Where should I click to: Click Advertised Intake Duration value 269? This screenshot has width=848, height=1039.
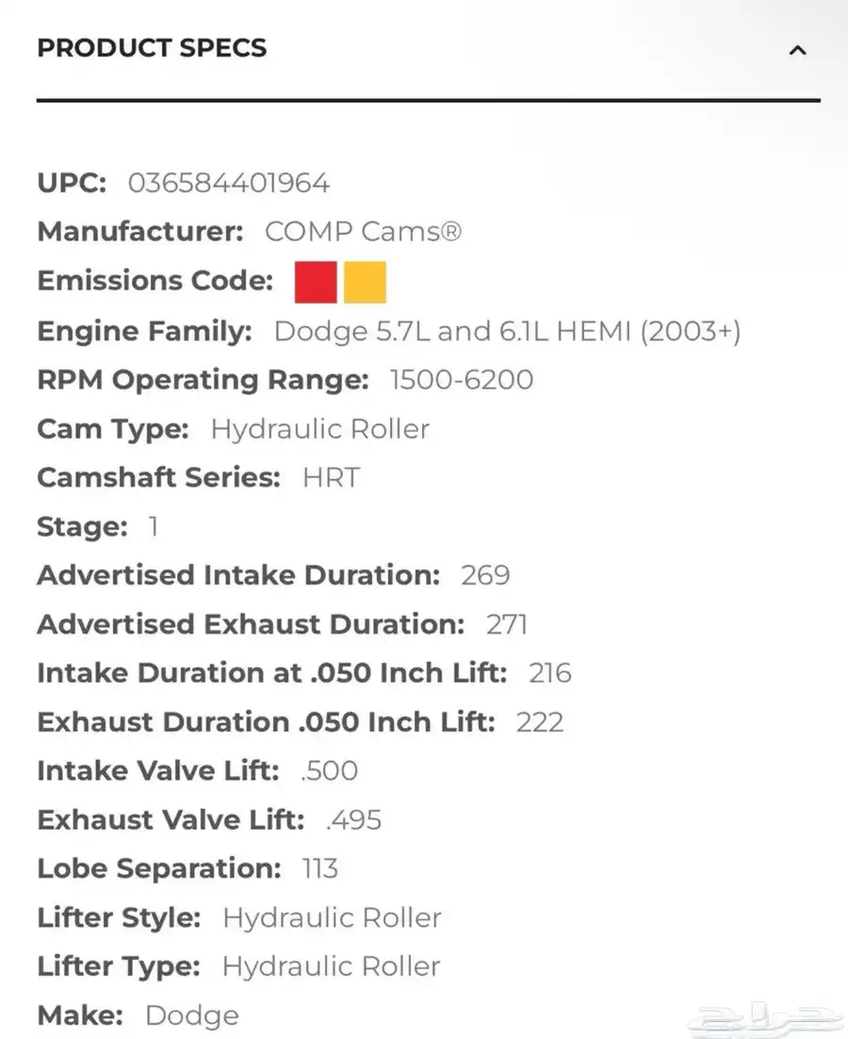[x=485, y=575]
